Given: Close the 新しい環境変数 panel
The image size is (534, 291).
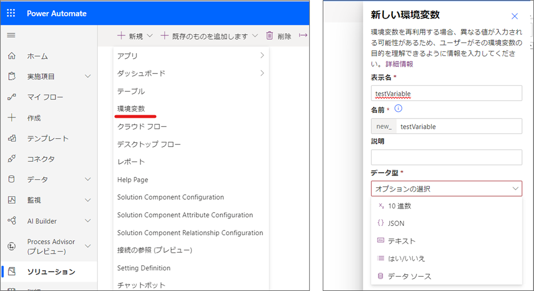Looking at the screenshot, I should pos(515,16).
